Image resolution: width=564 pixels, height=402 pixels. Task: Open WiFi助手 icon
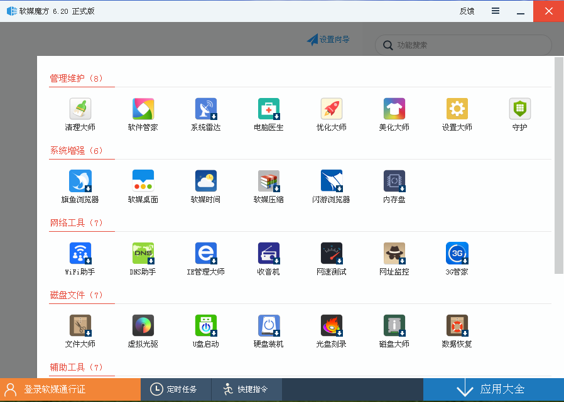tap(80, 259)
